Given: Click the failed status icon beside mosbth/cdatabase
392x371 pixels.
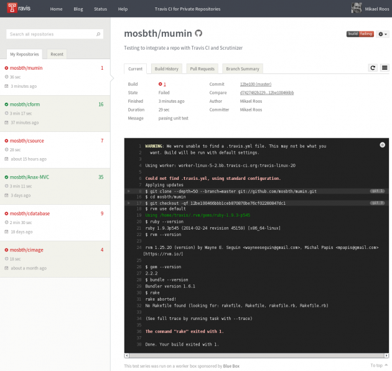Looking at the screenshot, I should coord(6,214).
